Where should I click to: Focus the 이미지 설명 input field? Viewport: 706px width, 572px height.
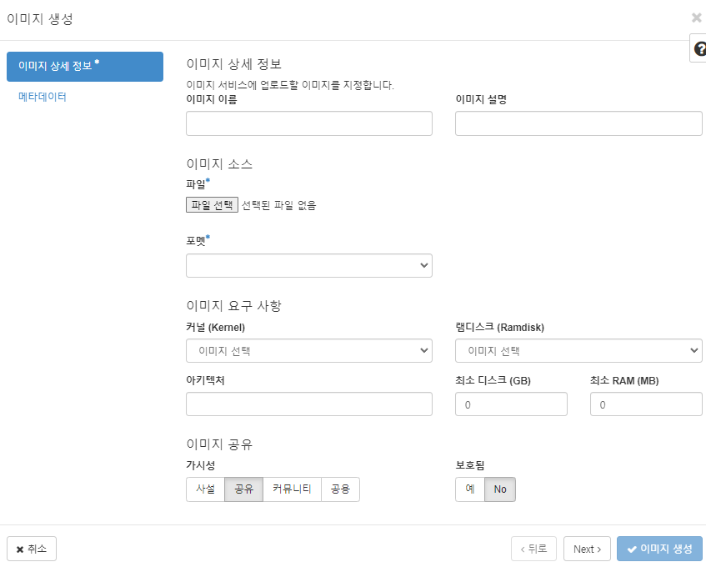pyautogui.click(x=578, y=123)
